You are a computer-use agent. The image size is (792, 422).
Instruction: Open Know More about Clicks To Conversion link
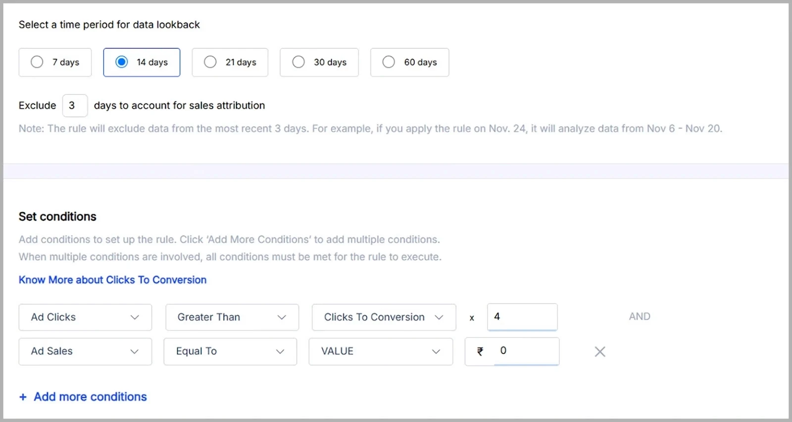(x=112, y=280)
